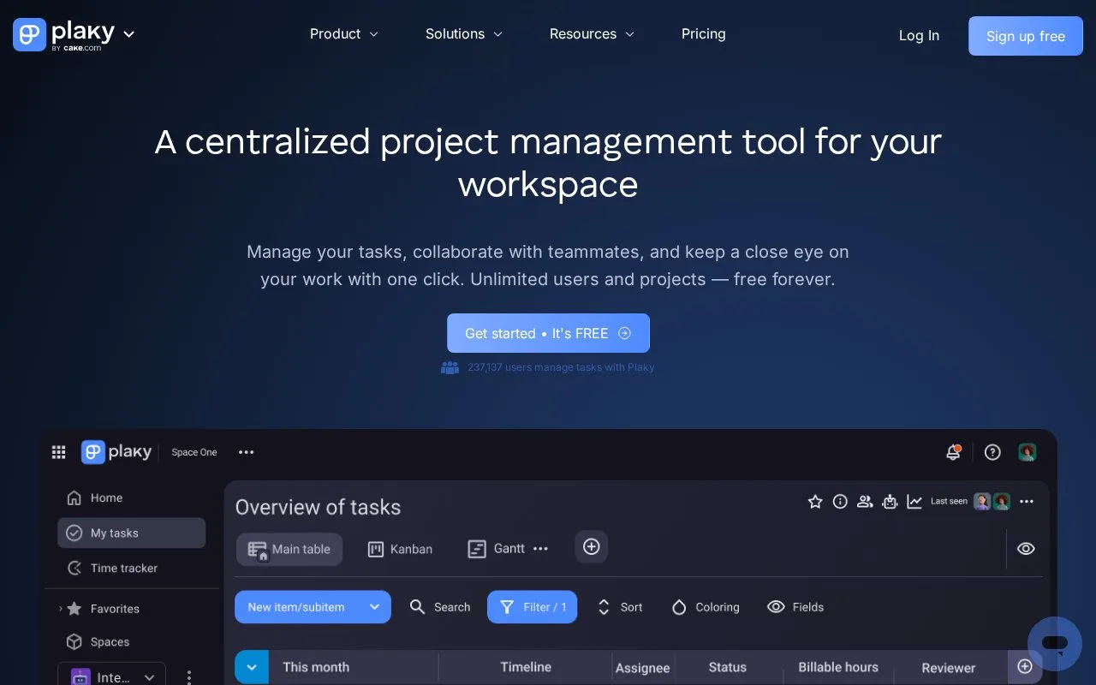Go to the Pricing page
This screenshot has height=685, width=1096.
[704, 34]
